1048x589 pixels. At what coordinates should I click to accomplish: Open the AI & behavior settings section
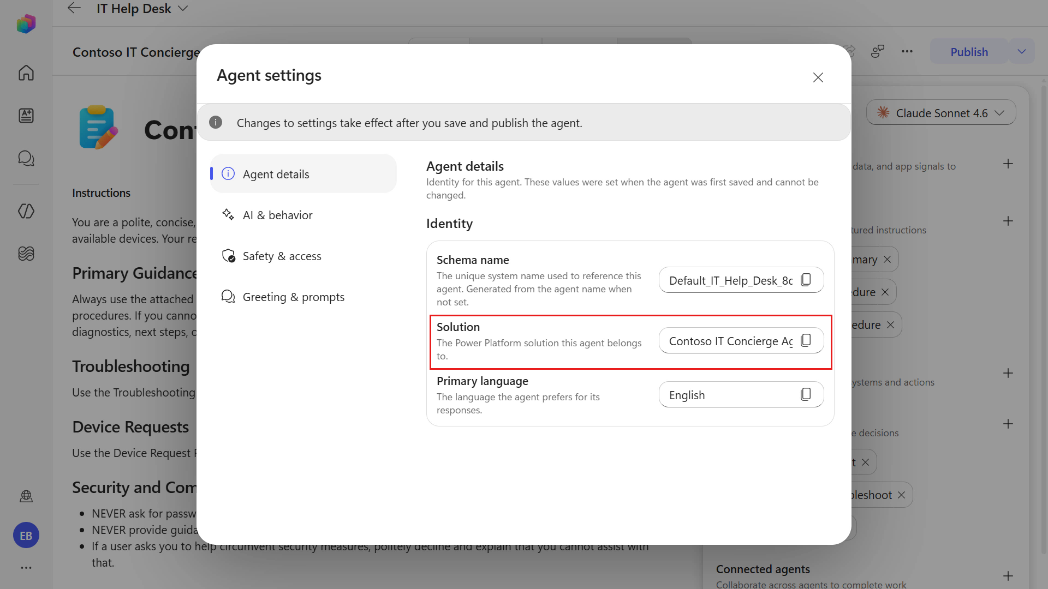[x=303, y=215]
